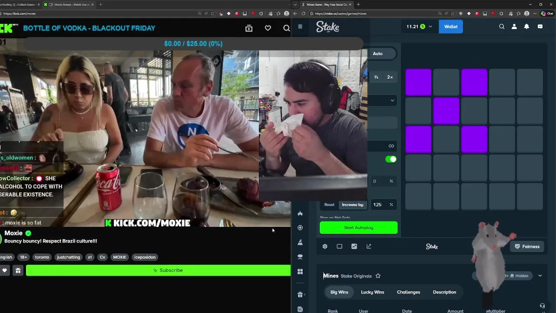Switch to the Auto betting tab
This screenshot has width=556, height=313.
[377, 53]
